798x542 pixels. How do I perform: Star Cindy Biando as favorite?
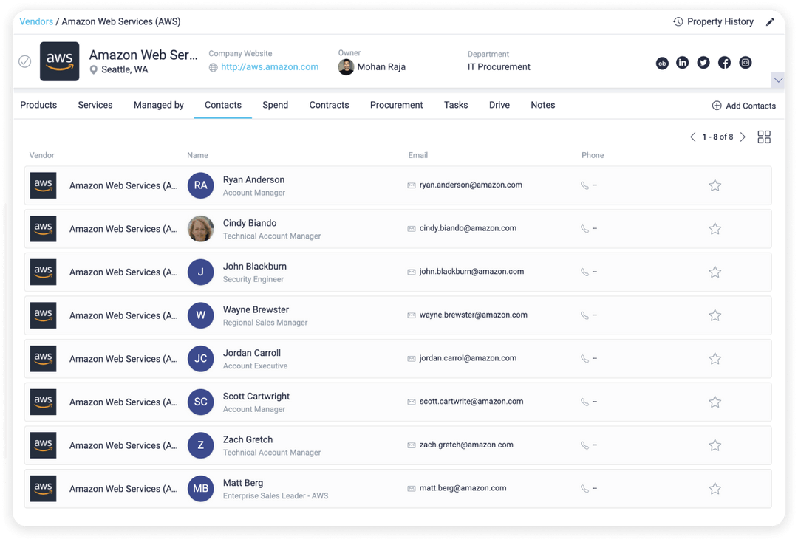715,229
